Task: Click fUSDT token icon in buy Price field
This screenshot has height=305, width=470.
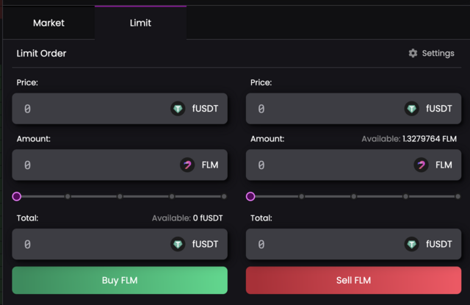Action: (178, 109)
